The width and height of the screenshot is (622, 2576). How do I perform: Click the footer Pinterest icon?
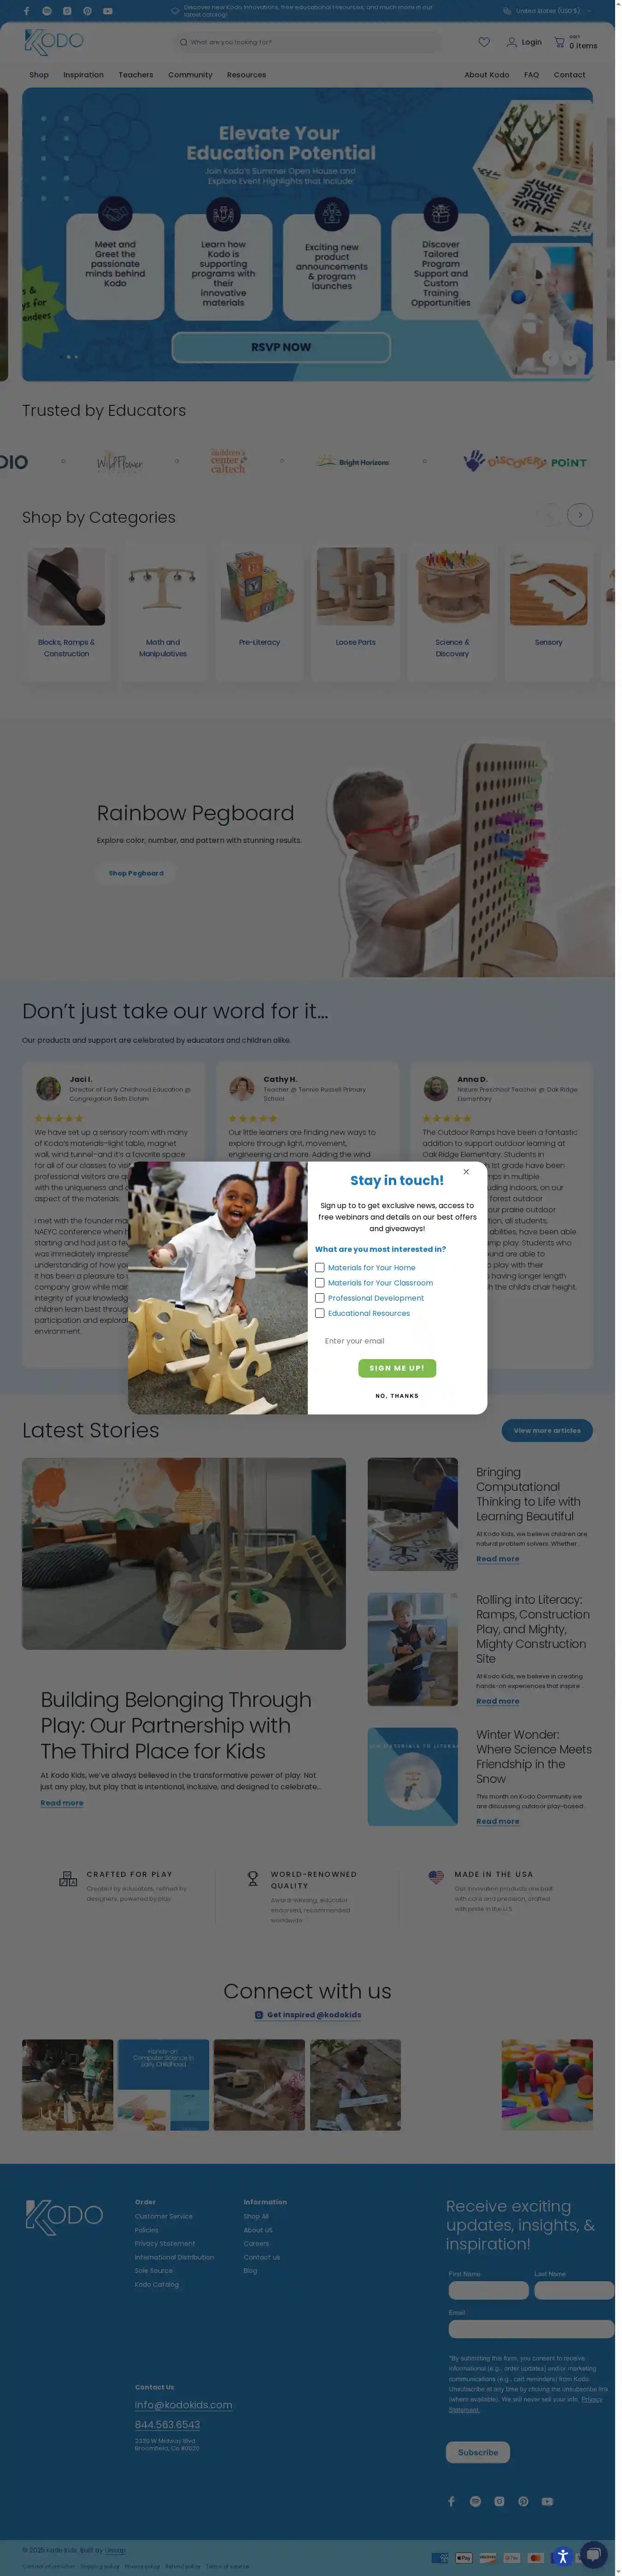(x=523, y=2501)
